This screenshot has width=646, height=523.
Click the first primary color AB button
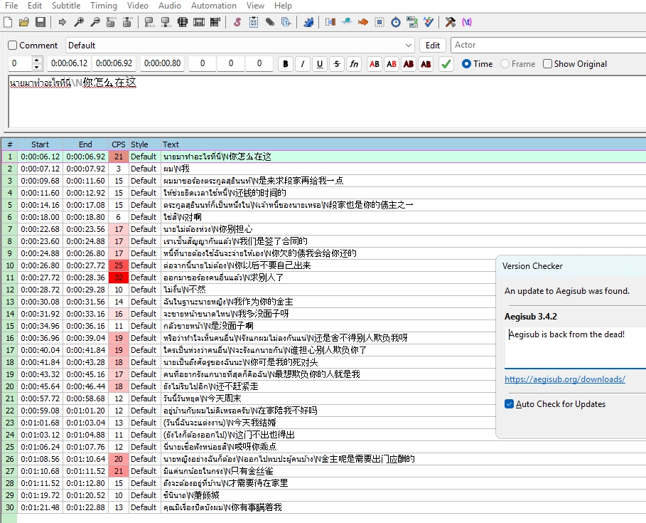[375, 64]
